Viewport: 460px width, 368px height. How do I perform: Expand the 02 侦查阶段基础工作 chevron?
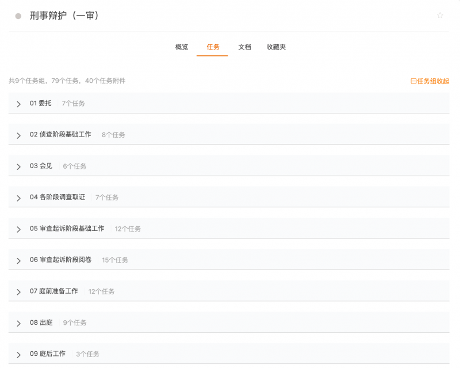(18, 135)
